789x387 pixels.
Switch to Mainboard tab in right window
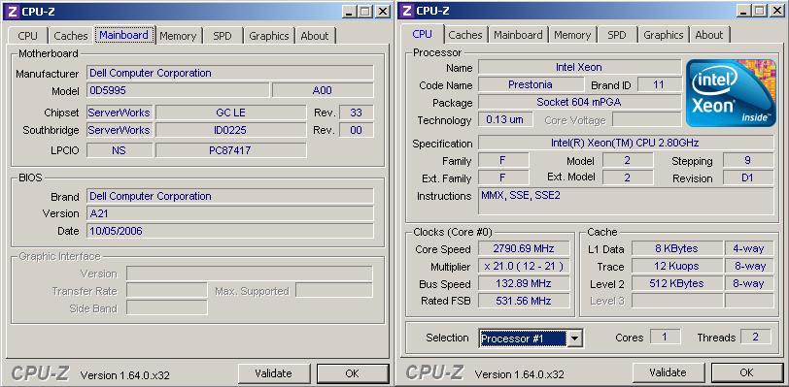518,35
